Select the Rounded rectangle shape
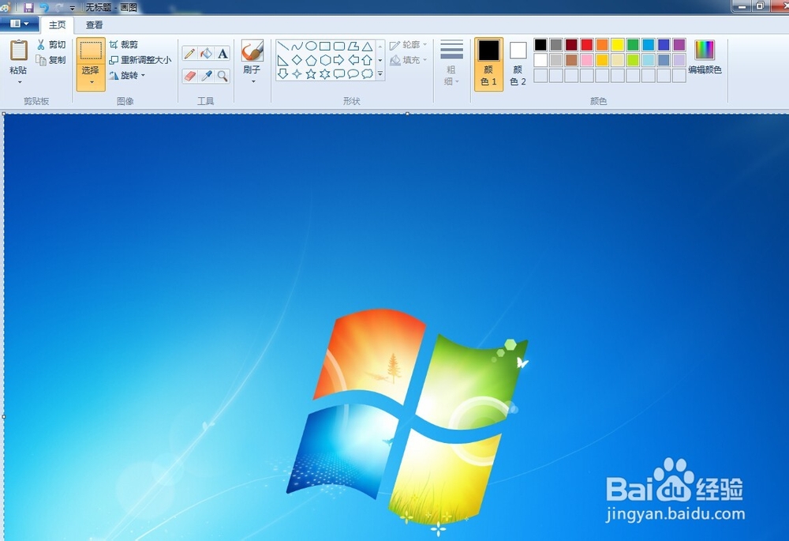The image size is (789, 541). coord(339,47)
